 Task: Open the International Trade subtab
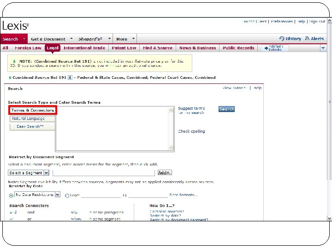tap(84, 48)
